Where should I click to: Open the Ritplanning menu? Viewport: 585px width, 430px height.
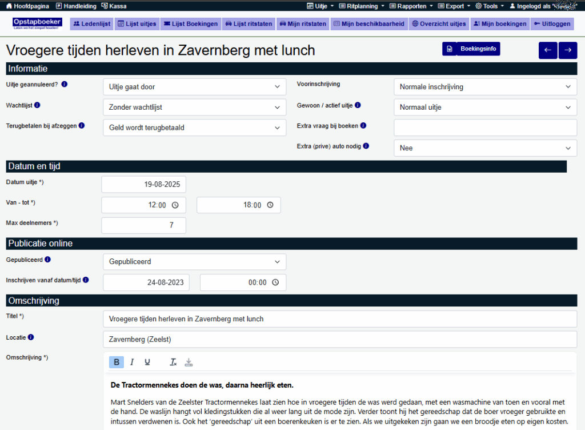(x=362, y=6)
